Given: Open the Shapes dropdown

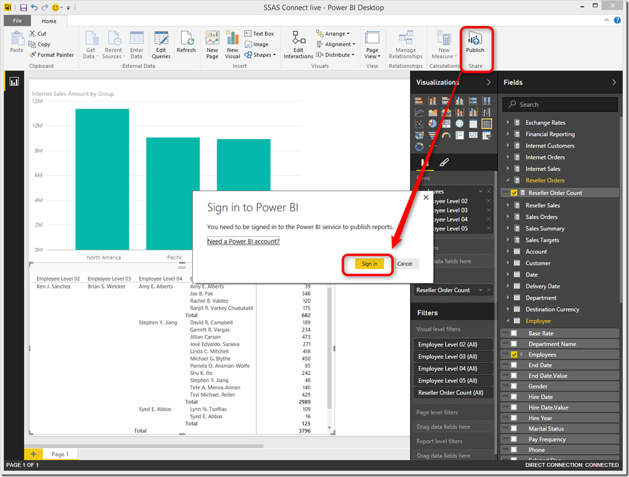Looking at the screenshot, I should coord(260,55).
